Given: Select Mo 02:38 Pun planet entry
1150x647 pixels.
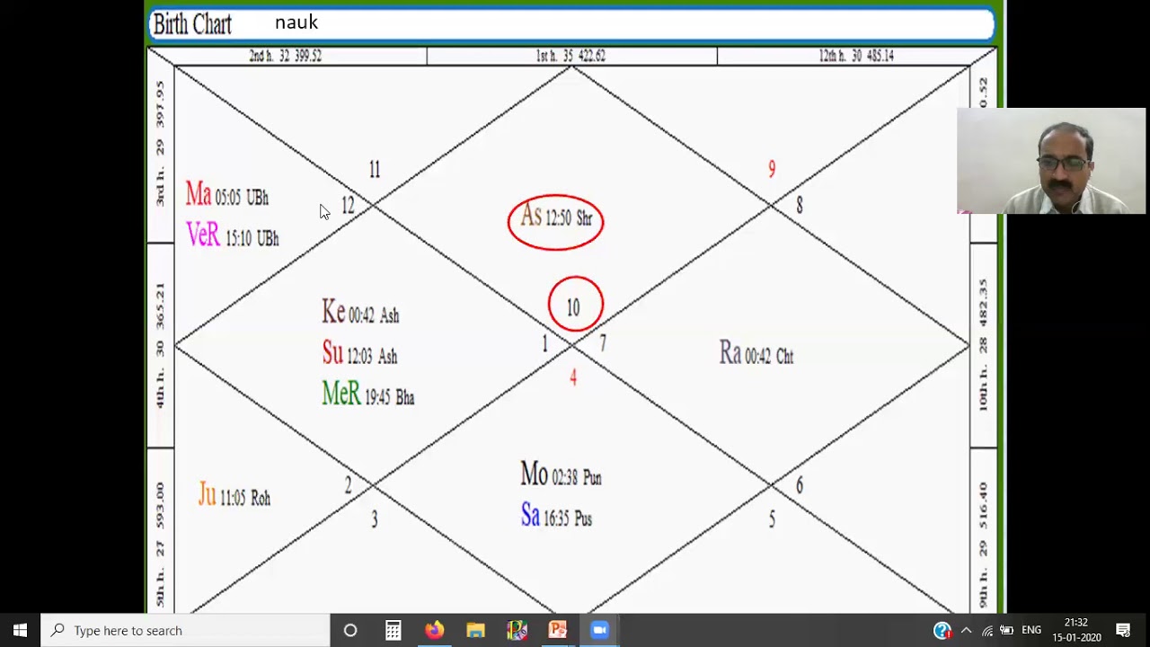Looking at the screenshot, I should click(561, 475).
